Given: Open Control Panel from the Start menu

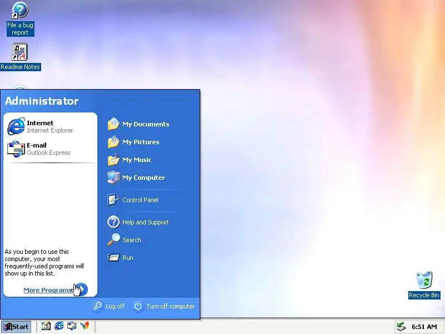Looking at the screenshot, I should [x=133, y=200].
